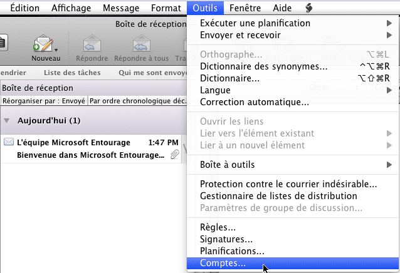
Task: Open the Aide menu
Action: point(282,8)
